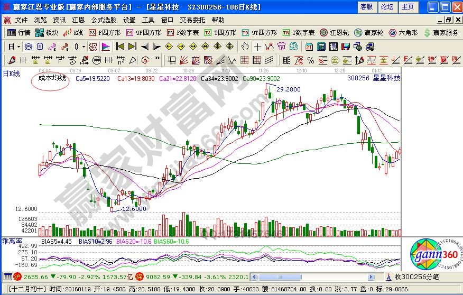The height and width of the screenshot is (295, 463).
Task: Click the 论坛 forum button
Action: click(387, 7)
